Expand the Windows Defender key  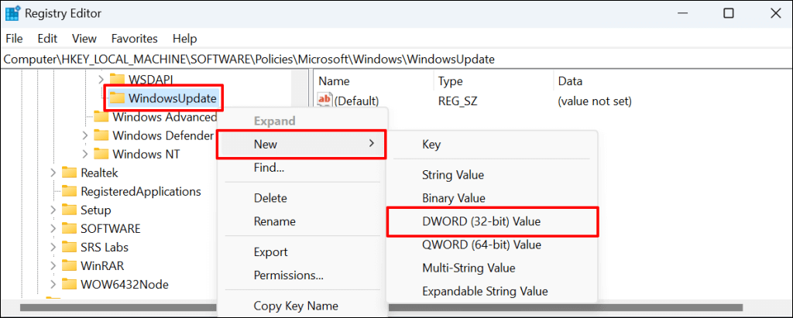coord(84,135)
